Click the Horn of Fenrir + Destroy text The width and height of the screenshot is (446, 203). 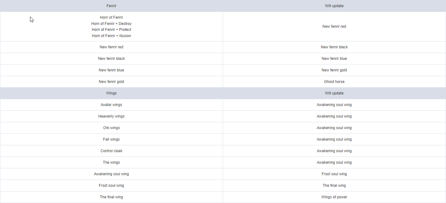tap(111, 24)
